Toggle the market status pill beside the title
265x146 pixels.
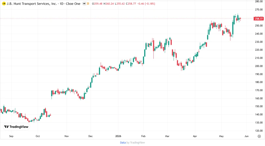[84, 4]
